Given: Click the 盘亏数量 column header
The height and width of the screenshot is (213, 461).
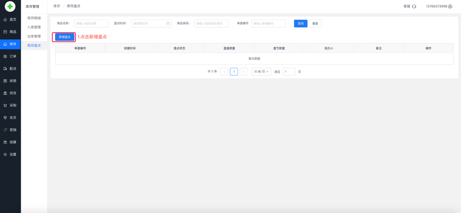Looking at the screenshot, I should 279,48.
